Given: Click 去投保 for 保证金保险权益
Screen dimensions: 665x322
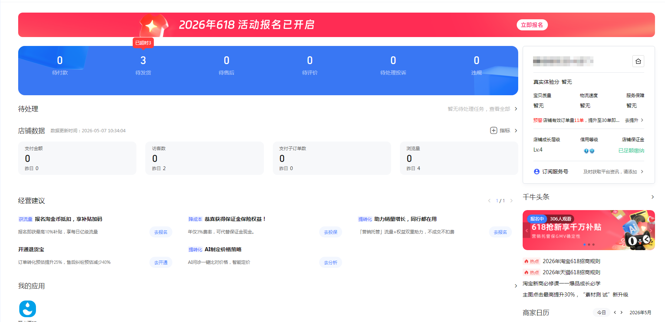Looking at the screenshot, I should click(331, 232).
